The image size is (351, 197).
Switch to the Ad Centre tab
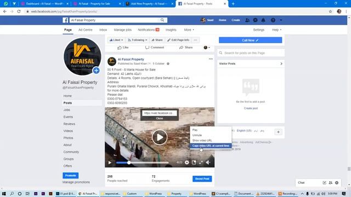coord(86,30)
